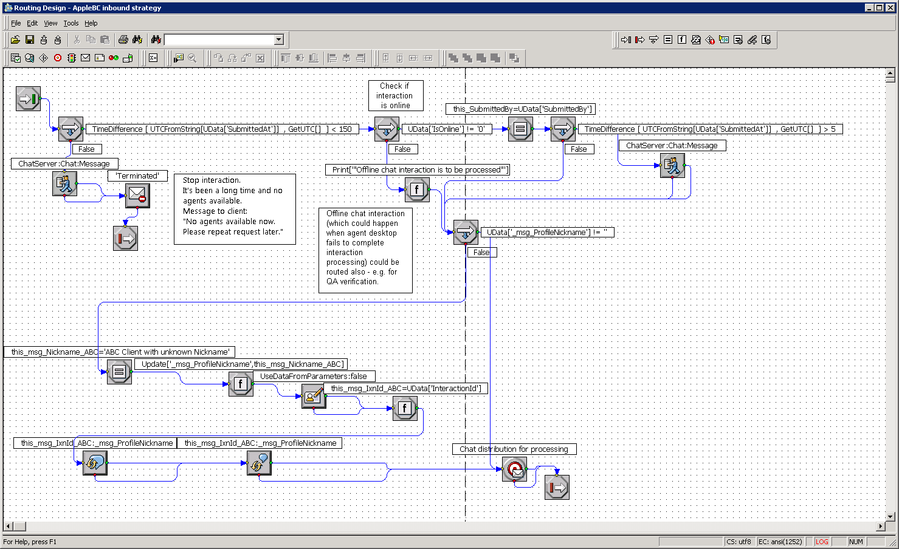Click the Open folder toolbar icon
The image size is (899, 549).
(15, 40)
